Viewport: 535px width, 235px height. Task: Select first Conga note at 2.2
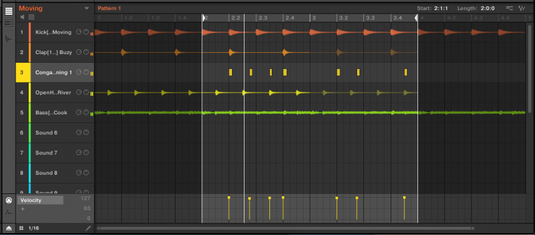(231, 72)
